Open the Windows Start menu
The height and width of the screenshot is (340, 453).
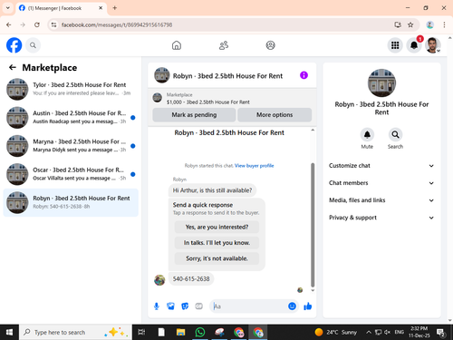tap(9, 332)
